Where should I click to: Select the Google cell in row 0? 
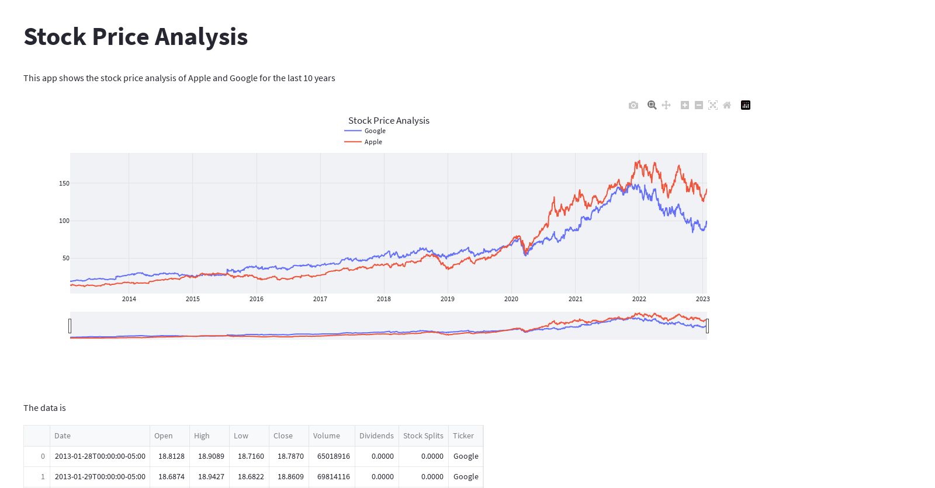pos(466,456)
